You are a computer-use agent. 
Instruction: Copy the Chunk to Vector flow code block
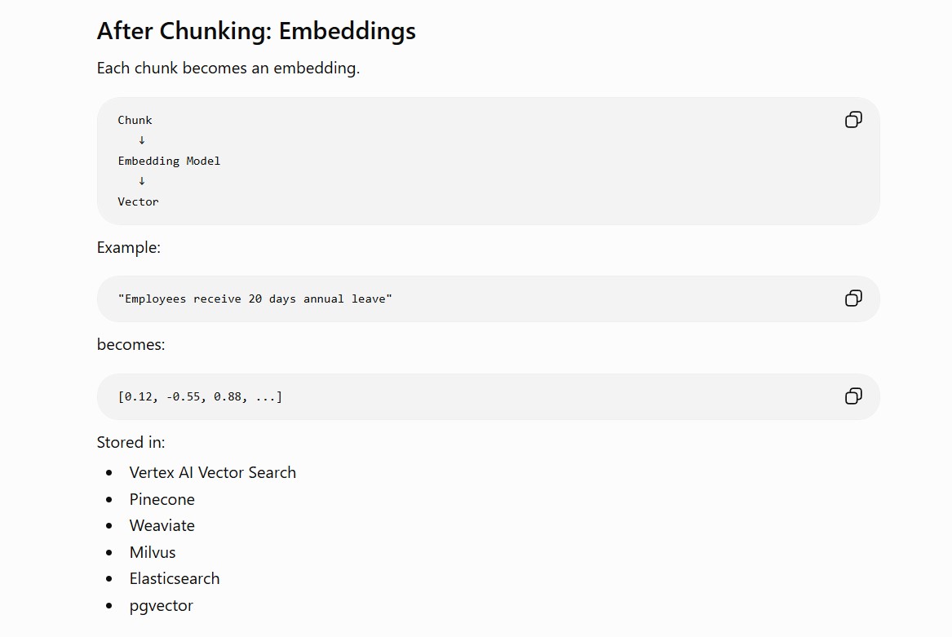(x=853, y=120)
